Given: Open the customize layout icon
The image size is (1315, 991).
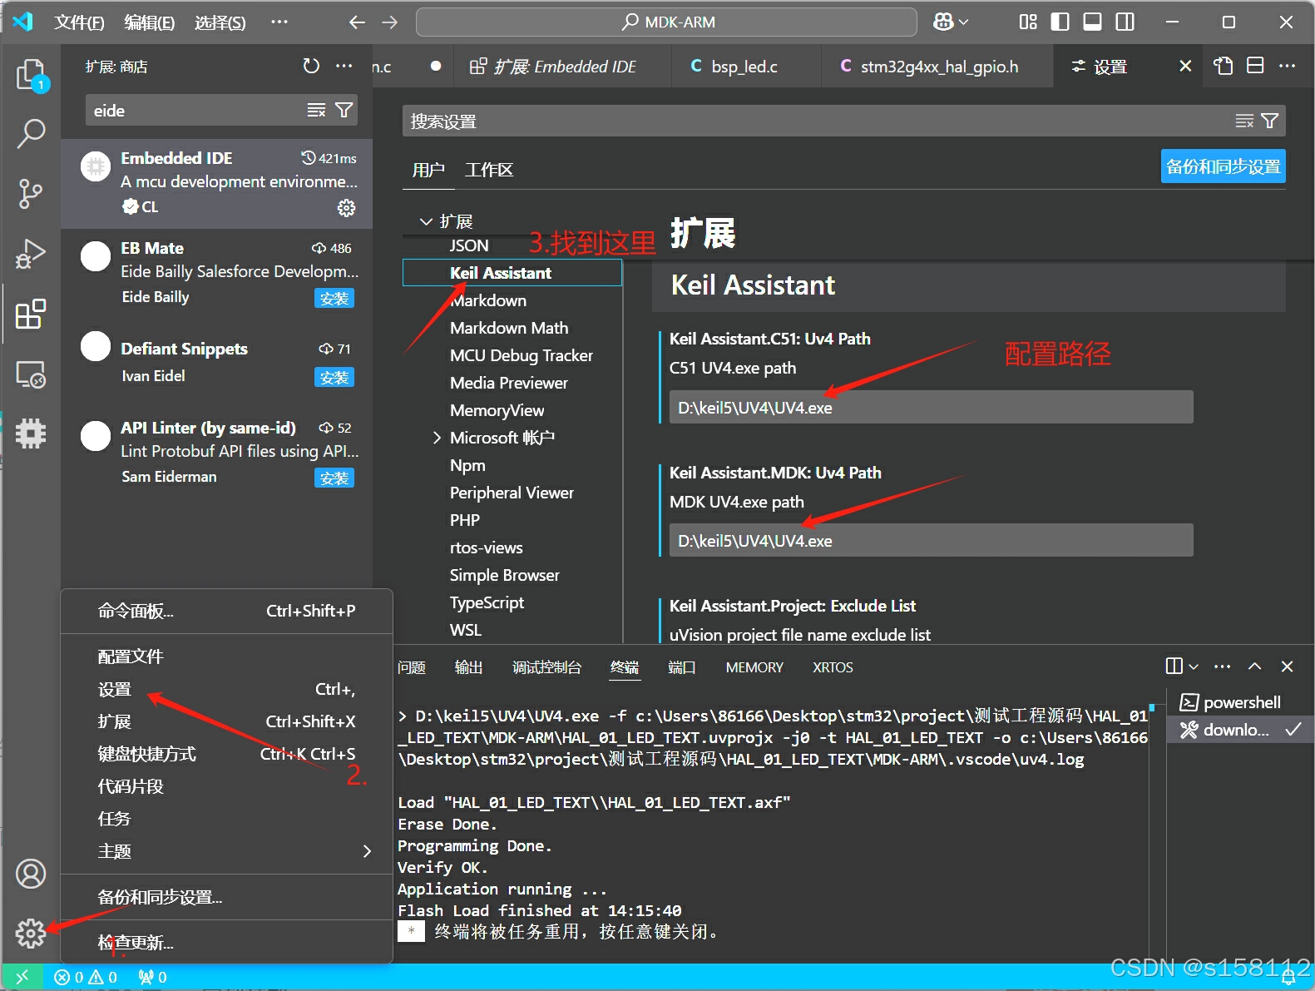Looking at the screenshot, I should pos(1028,22).
